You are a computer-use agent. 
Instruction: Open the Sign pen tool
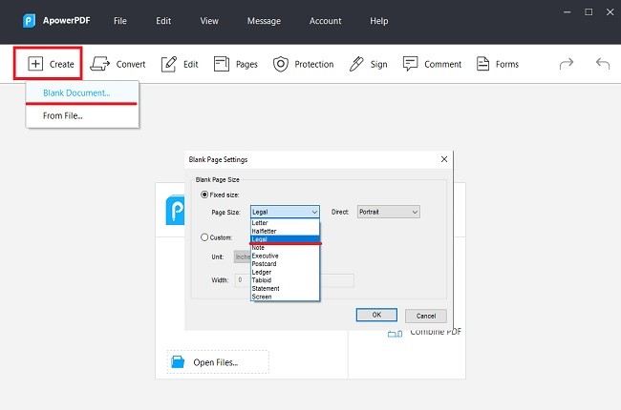point(356,64)
